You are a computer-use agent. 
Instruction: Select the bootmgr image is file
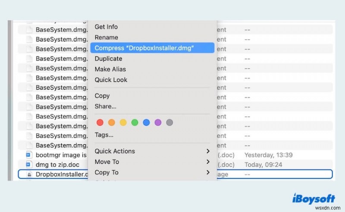(61, 155)
